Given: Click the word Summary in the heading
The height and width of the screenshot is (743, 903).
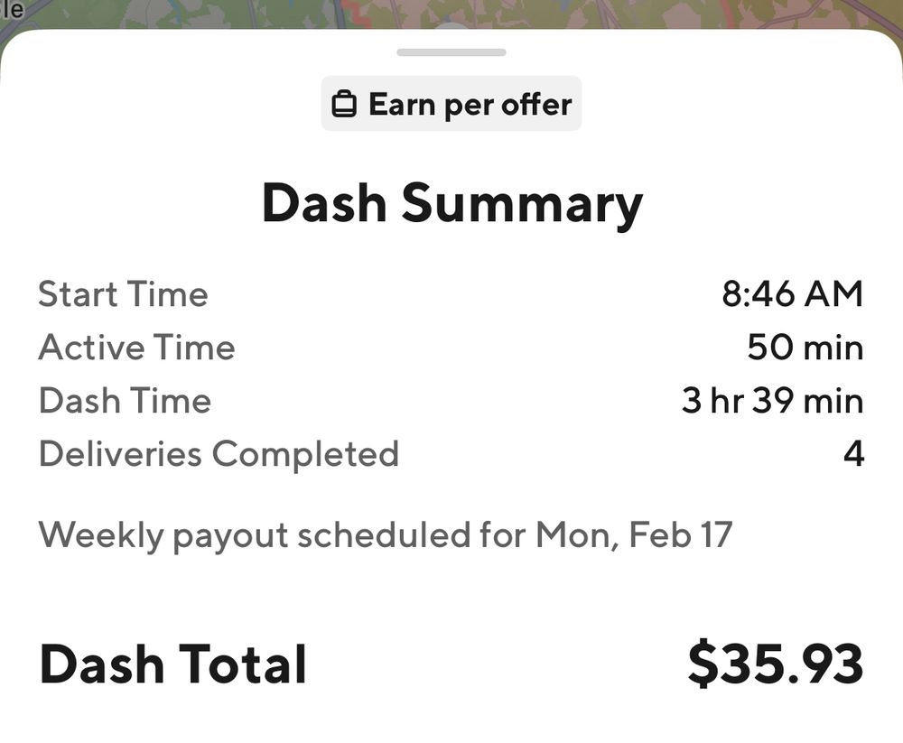Looking at the screenshot, I should pyautogui.click(x=522, y=204).
